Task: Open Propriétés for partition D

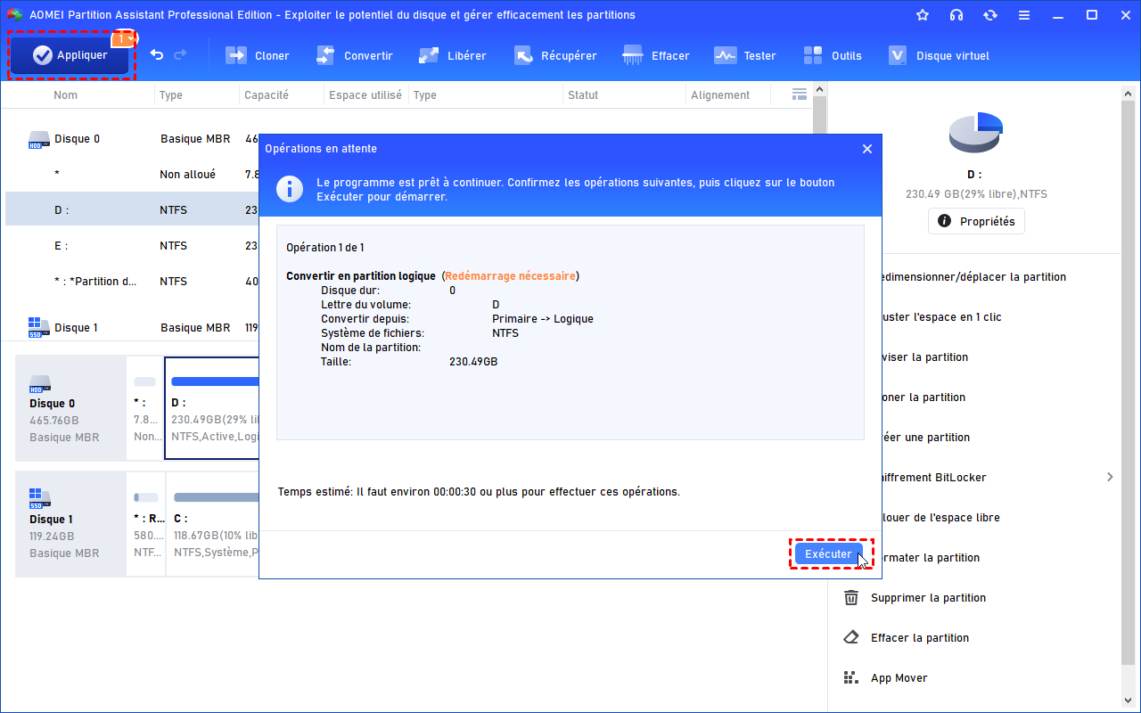Action: (976, 221)
